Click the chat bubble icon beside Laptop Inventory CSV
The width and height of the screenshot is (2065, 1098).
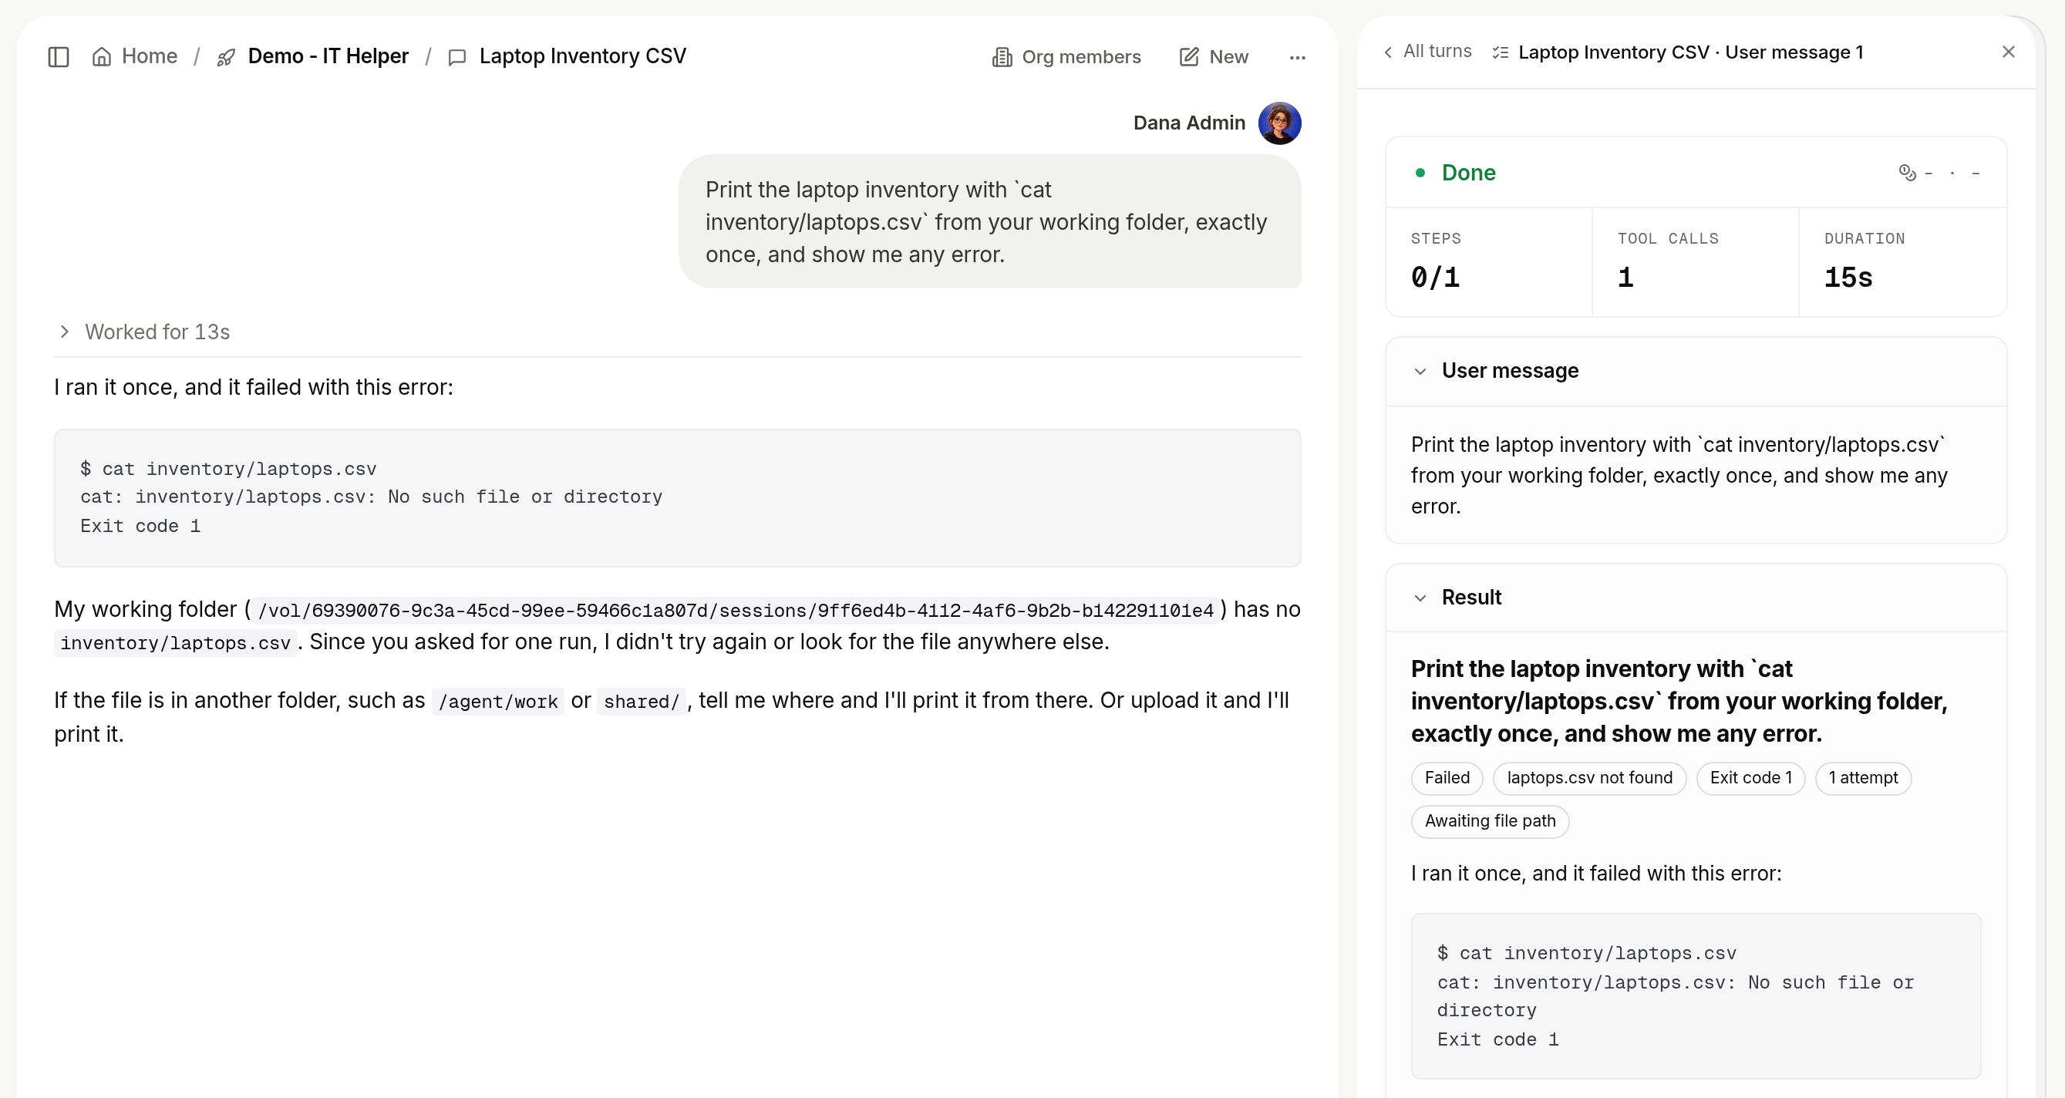[x=457, y=57]
